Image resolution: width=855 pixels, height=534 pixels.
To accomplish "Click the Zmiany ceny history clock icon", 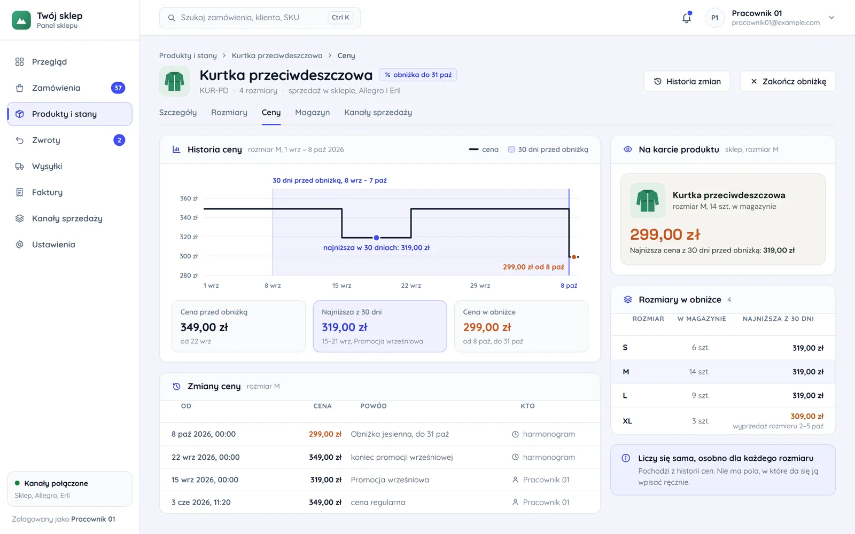I will tap(176, 387).
